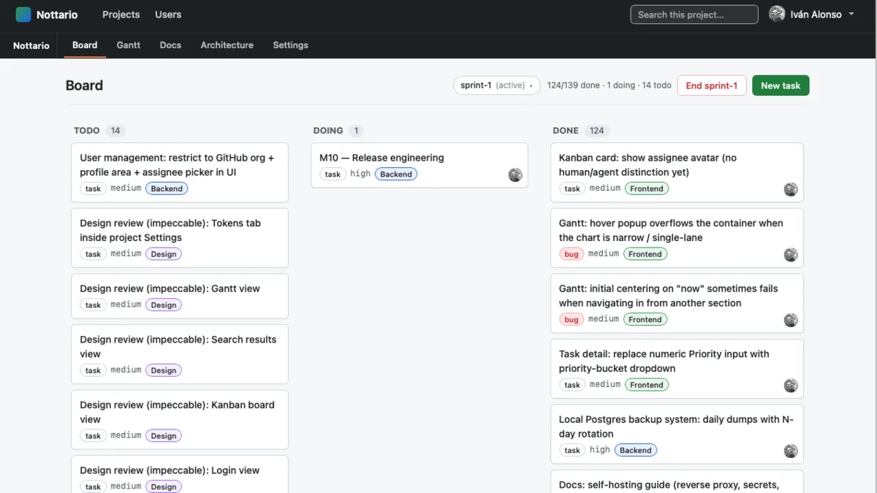Switch to the Settings tab
877x493 pixels.
290,45
